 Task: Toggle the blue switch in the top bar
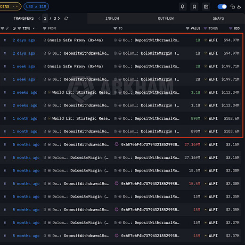click(222, 7)
